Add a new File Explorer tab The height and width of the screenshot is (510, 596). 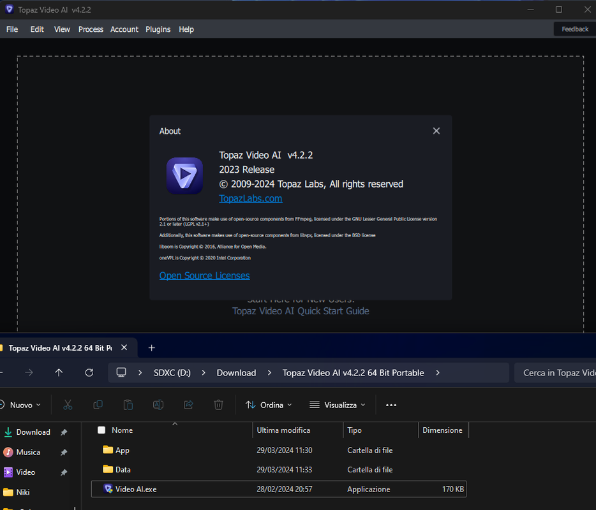(x=151, y=348)
